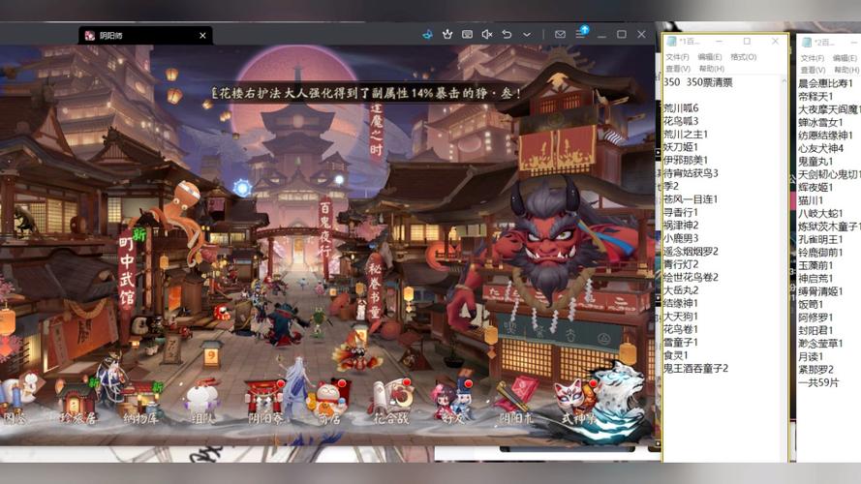Open the emulator menu with update badge
The width and height of the screenshot is (861, 484).
pyautogui.click(x=581, y=33)
